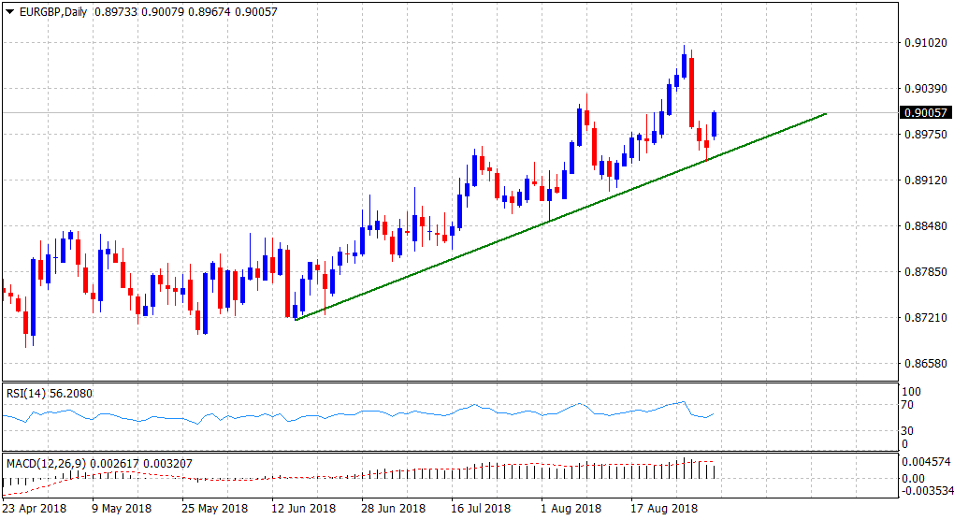This screenshot has width=954, height=520.
Task: Click the MACD 0.004574 scale label
Action: (926, 462)
